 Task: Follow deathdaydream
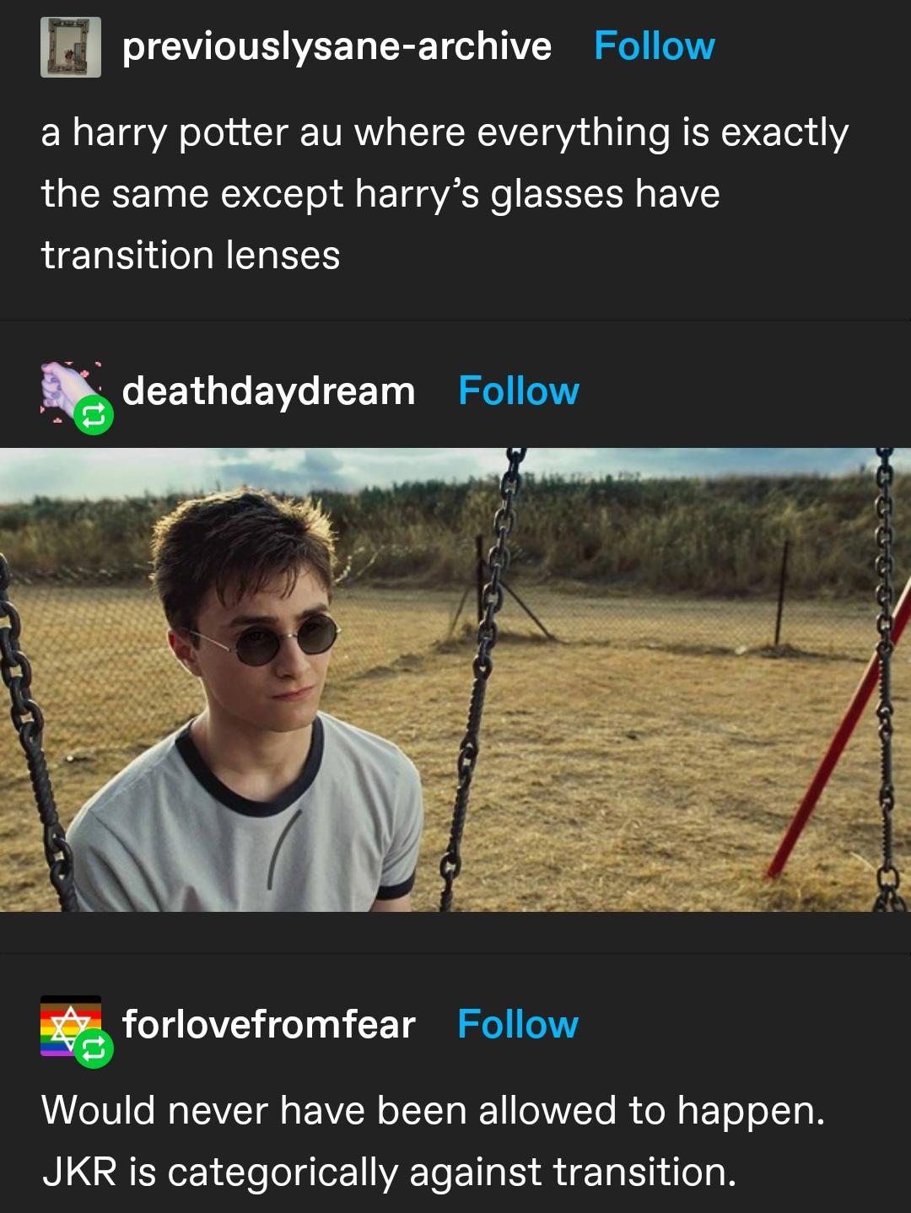[x=518, y=391]
